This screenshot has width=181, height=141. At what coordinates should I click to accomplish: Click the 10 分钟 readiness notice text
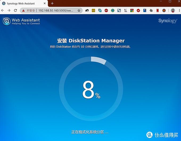click(x=90, y=47)
